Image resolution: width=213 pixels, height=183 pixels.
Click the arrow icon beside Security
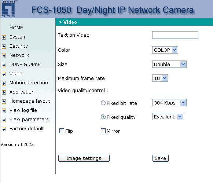(4, 47)
